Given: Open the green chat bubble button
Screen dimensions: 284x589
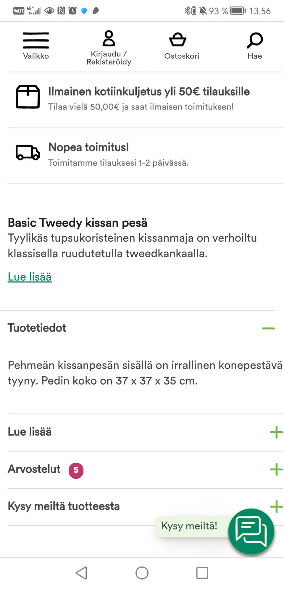Looking at the screenshot, I should [251, 531].
